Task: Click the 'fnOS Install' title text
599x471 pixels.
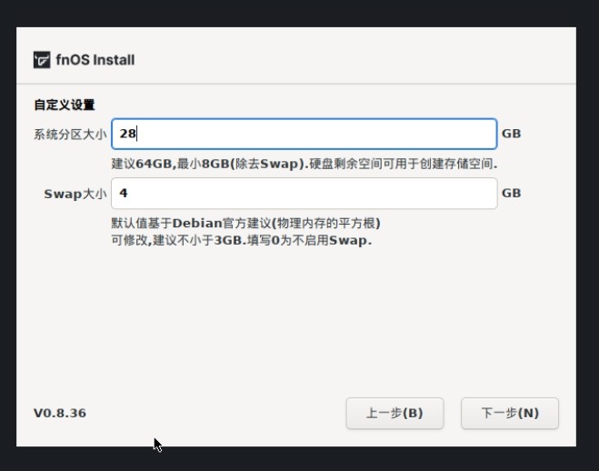Action: 95,60
